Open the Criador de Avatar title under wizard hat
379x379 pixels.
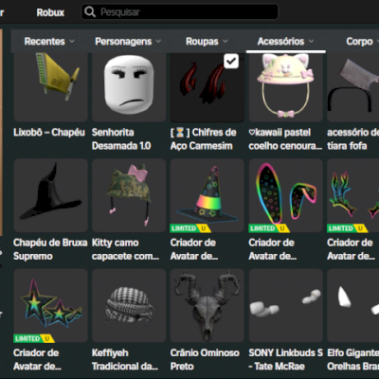pyautogui.click(x=194, y=249)
